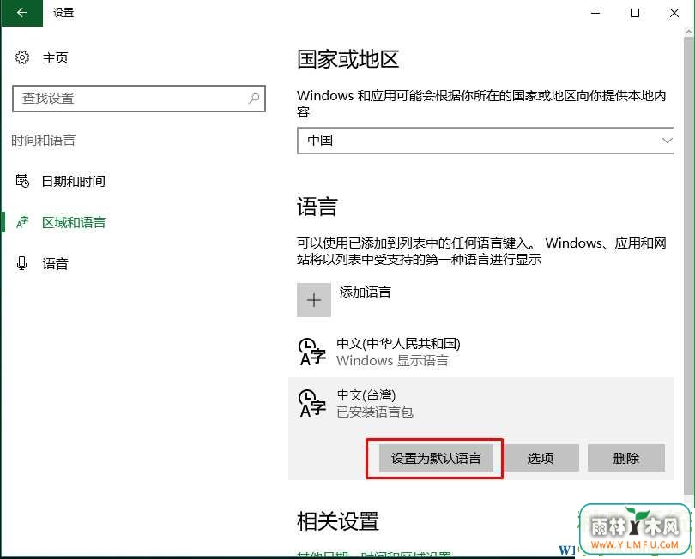Click the date and time calendar icon
695x559 pixels.
coord(22,181)
